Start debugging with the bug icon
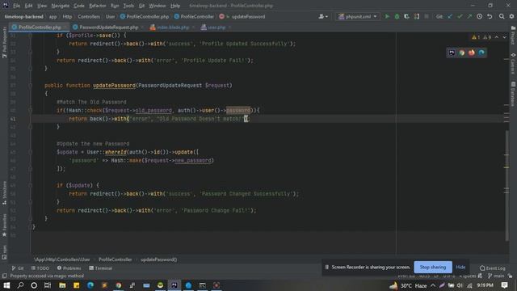The image size is (517, 291). tap(397, 16)
